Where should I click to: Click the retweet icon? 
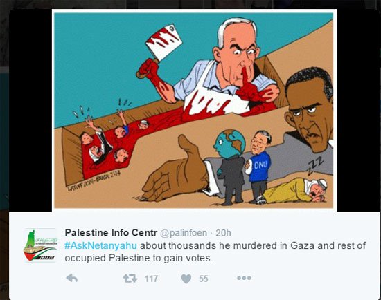tap(130, 279)
